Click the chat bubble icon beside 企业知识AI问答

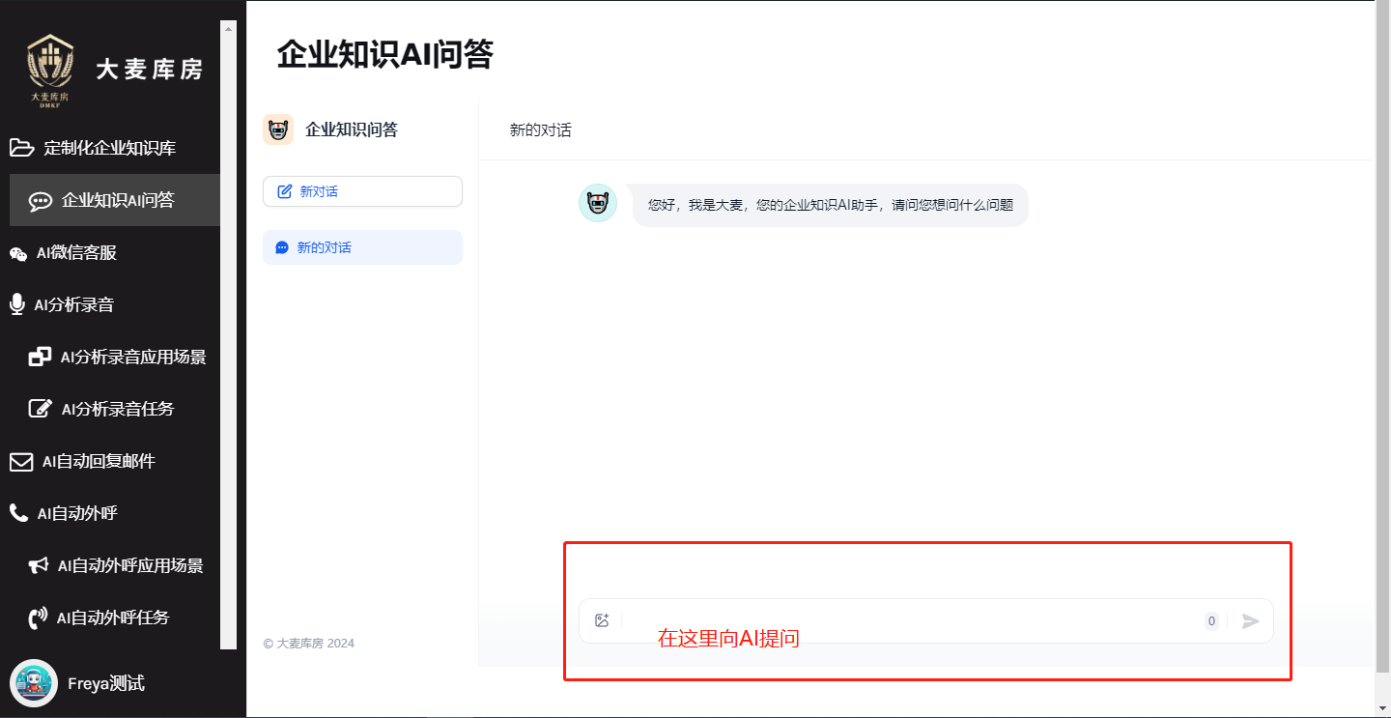tap(40, 201)
